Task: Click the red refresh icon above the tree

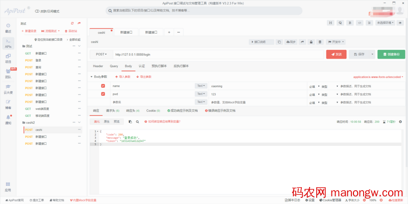Action: pos(72,23)
